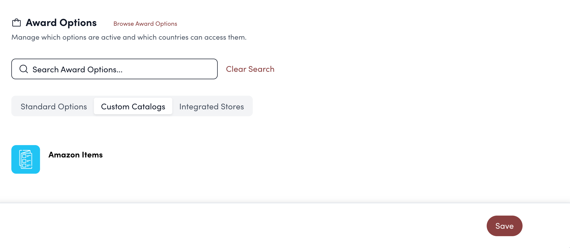570x248 pixels.
Task: Click the search icon inside the Award Options search box
Action: click(24, 69)
